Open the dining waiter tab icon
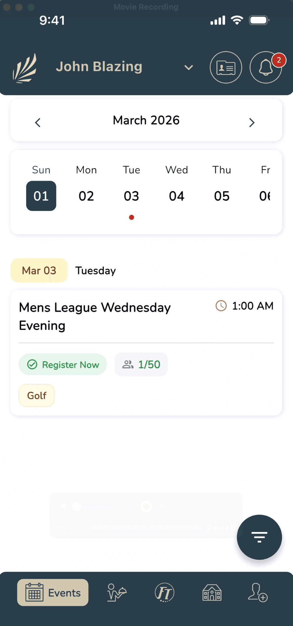293x626 pixels. pyautogui.click(x=116, y=592)
